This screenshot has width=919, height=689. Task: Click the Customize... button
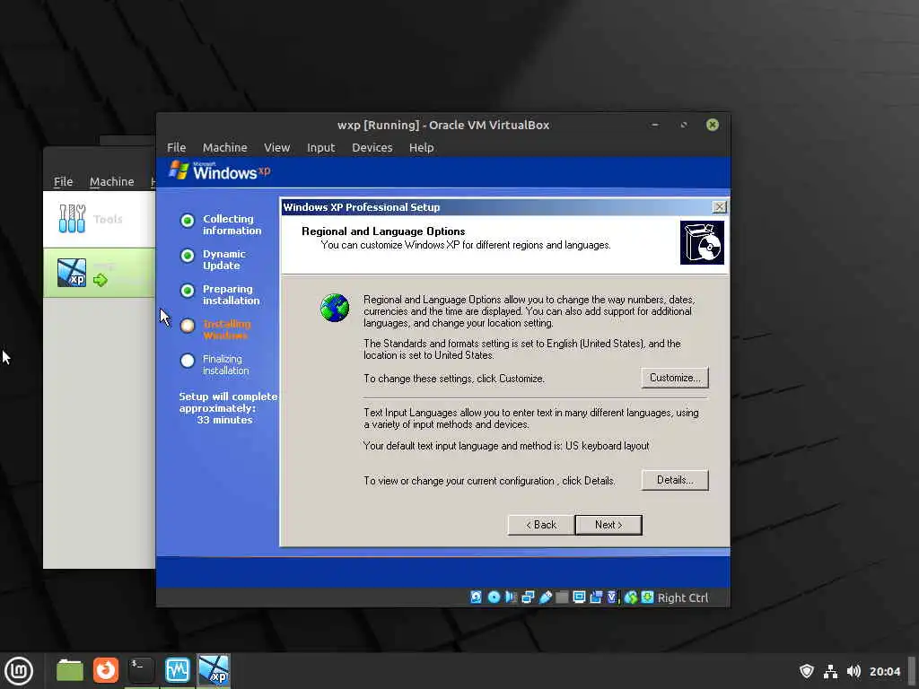675,378
